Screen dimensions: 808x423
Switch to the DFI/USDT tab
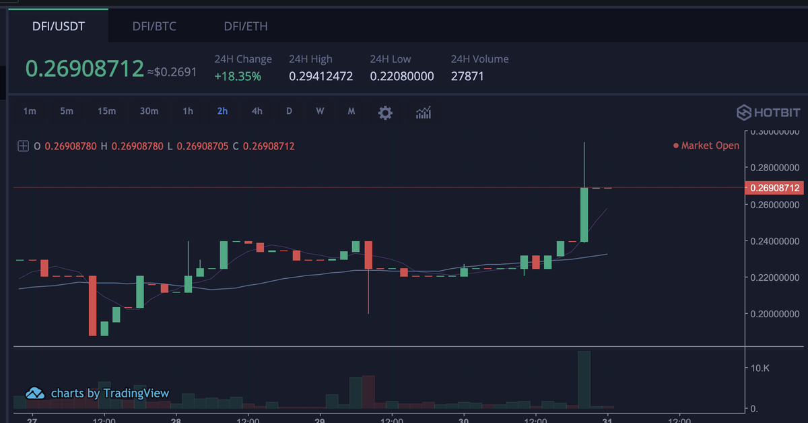point(58,26)
